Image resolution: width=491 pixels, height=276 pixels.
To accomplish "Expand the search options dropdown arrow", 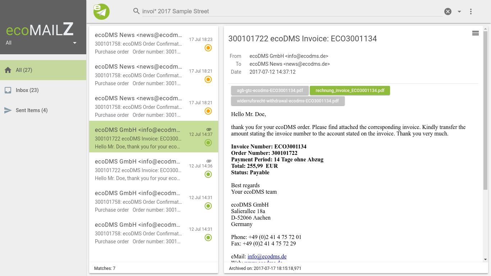I will pos(459,11).
